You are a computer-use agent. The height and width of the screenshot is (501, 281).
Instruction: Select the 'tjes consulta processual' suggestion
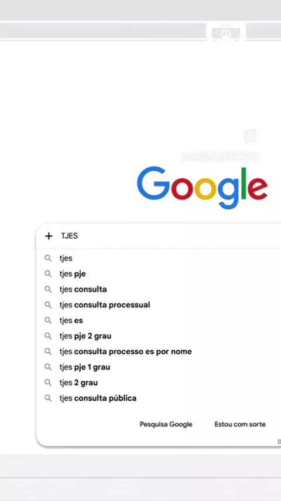(x=105, y=305)
